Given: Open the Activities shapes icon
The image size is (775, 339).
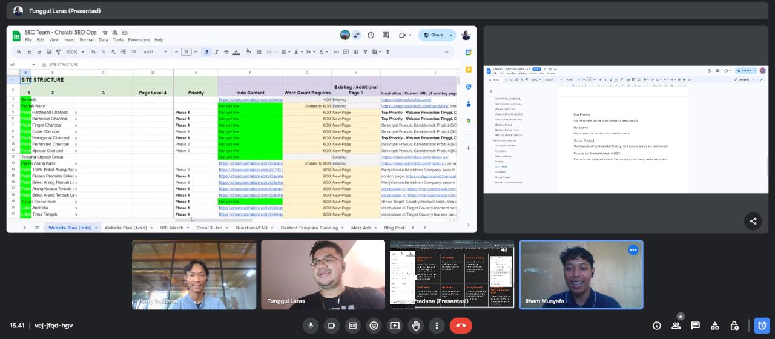Looking at the screenshot, I should [x=715, y=326].
